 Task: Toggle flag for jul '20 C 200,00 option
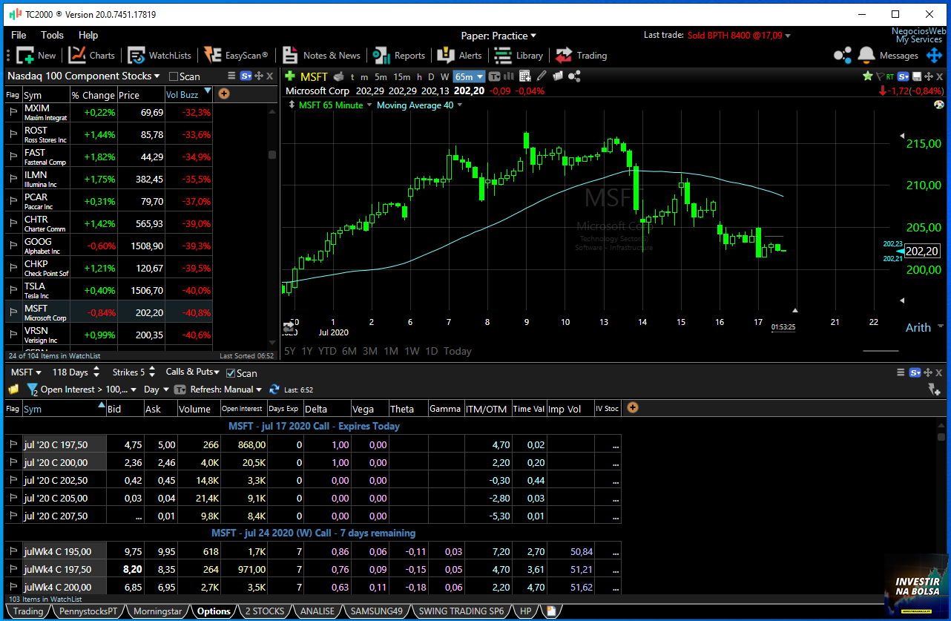13,462
